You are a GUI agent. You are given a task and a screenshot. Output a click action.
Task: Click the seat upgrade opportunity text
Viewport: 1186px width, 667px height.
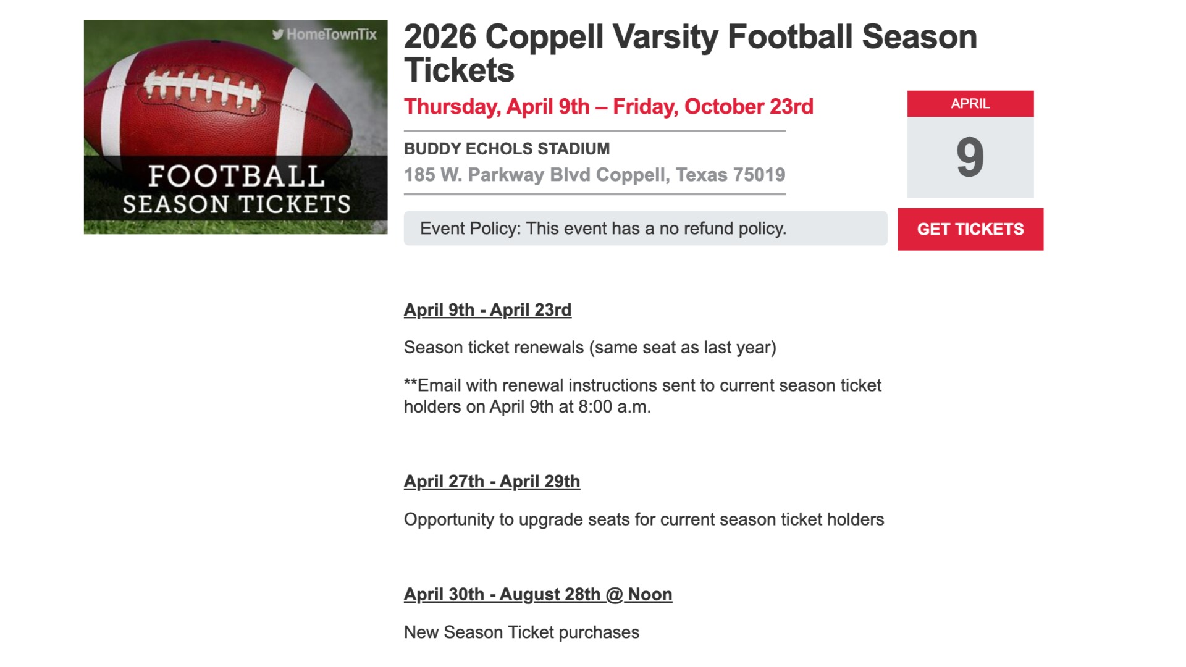coord(644,519)
